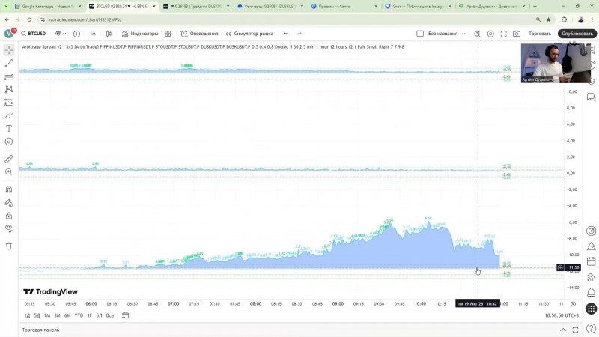Screen dimensions: 599x337
Task: Click the plus button on price axis
Action: (560, 268)
